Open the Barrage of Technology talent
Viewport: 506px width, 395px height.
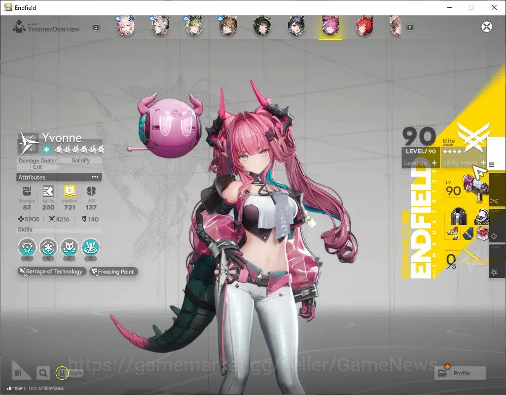52,271
